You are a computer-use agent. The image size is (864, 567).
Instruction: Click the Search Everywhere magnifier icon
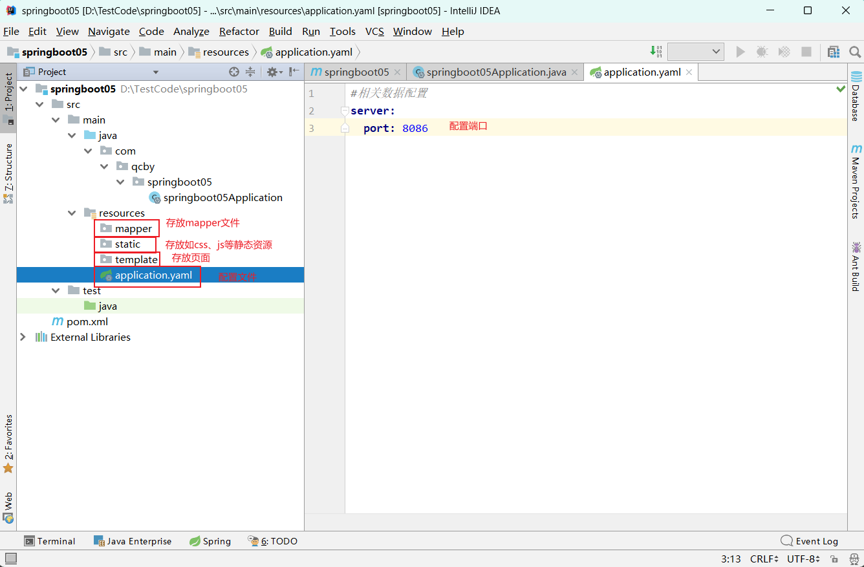point(854,52)
